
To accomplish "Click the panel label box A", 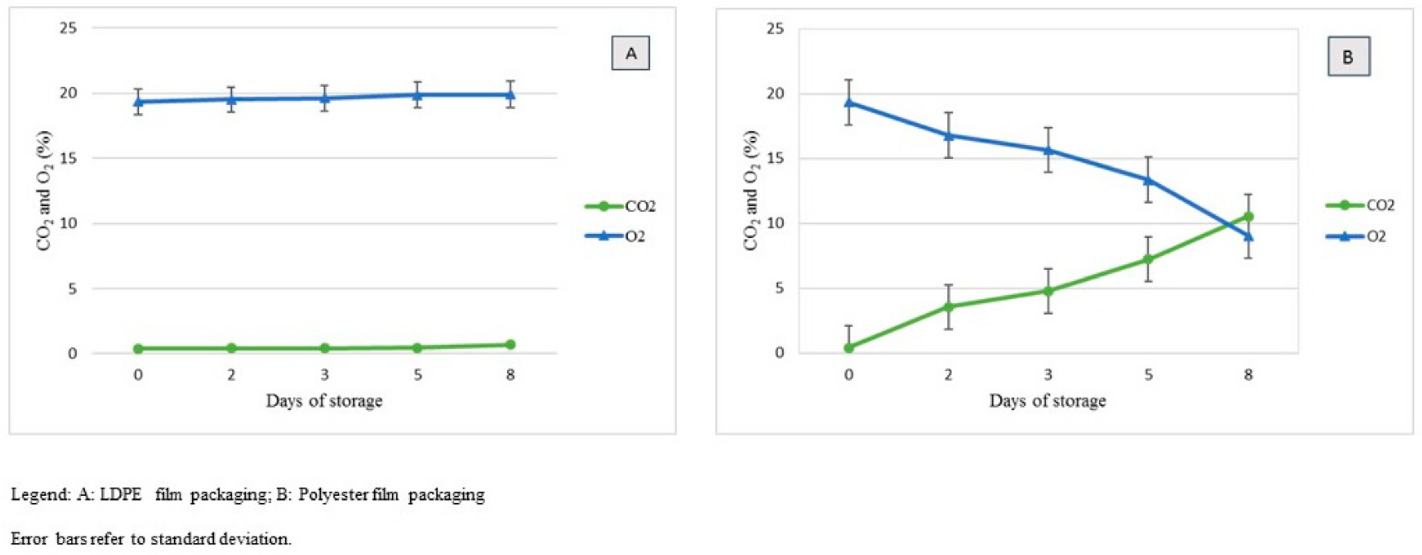I will [x=630, y=54].
